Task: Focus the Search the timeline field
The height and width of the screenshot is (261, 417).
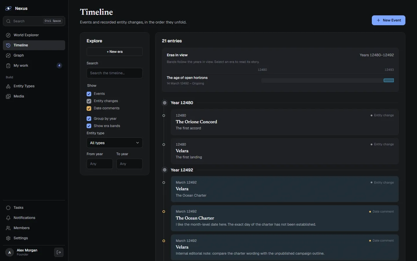Action: (x=115, y=73)
